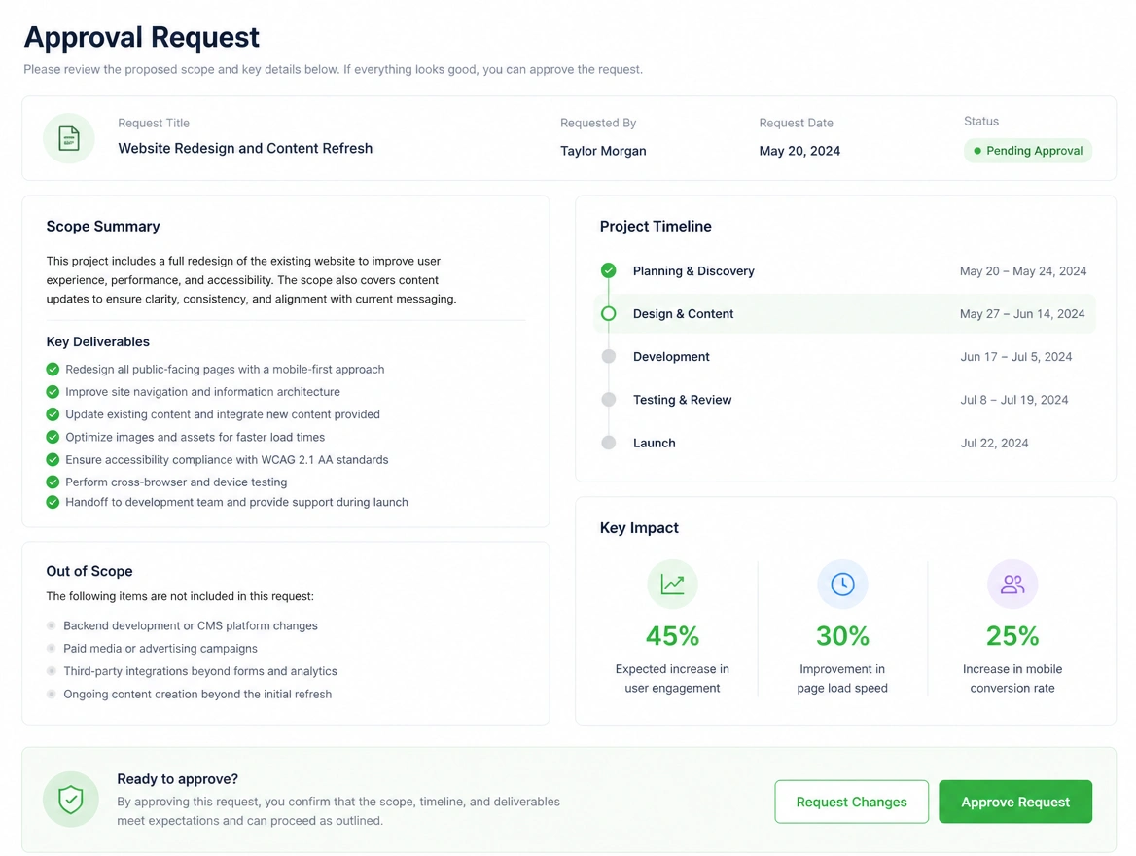Viewport: 1136px width, 856px height.
Task: Click the check next to Optimize images and assets
Action: (x=53, y=437)
